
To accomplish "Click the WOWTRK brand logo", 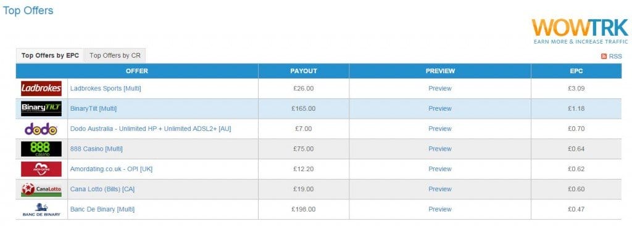I will (x=580, y=31).
